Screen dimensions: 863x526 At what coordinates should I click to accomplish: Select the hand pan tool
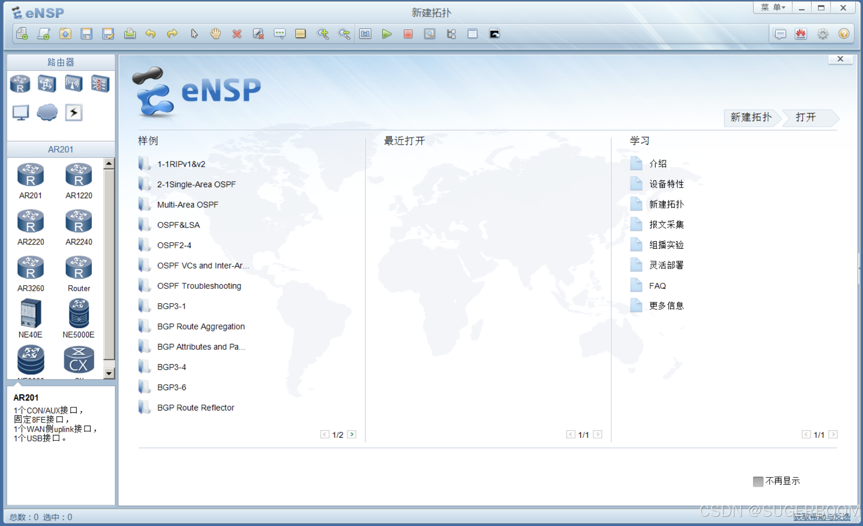point(215,34)
